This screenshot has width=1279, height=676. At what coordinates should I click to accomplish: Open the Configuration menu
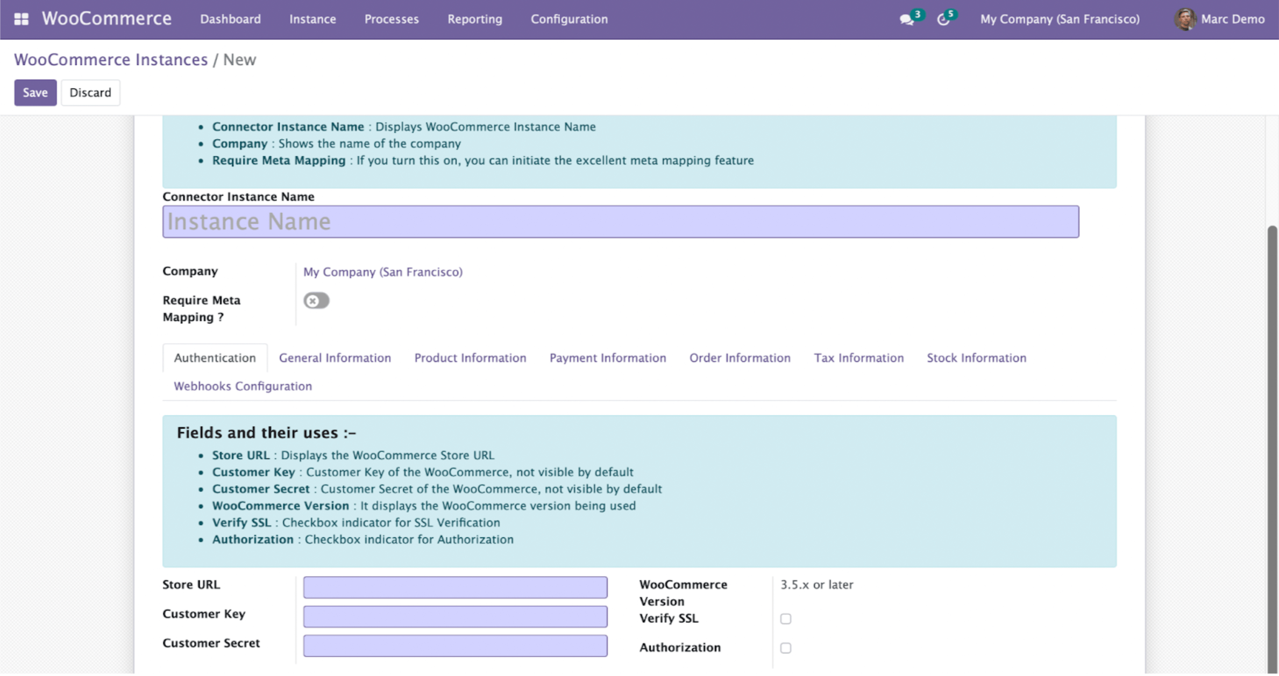[569, 19]
